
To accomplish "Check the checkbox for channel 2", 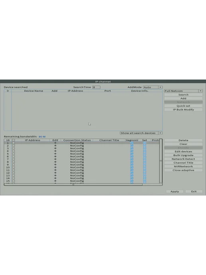I will tap(14, 145).
